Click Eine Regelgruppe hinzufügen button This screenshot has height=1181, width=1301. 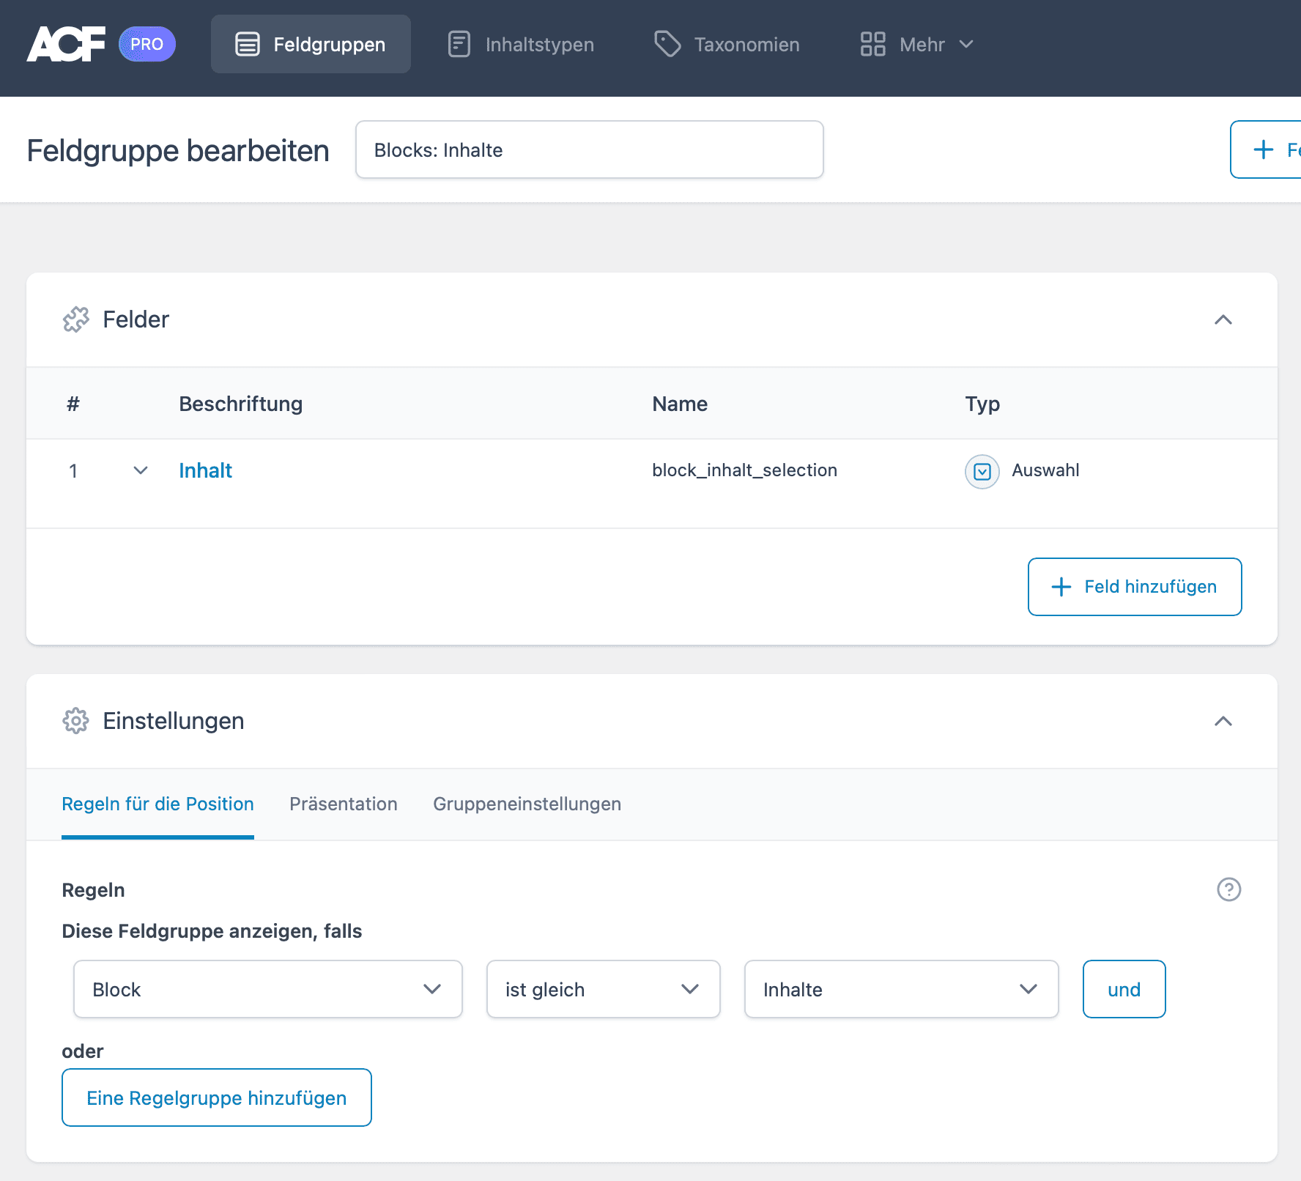[217, 1097]
